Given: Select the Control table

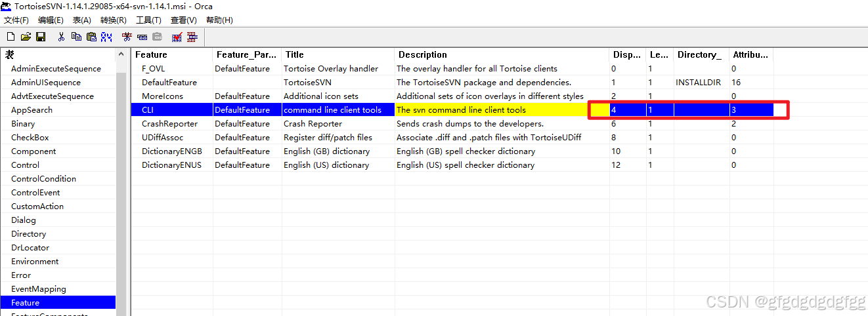Looking at the screenshot, I should [25, 165].
